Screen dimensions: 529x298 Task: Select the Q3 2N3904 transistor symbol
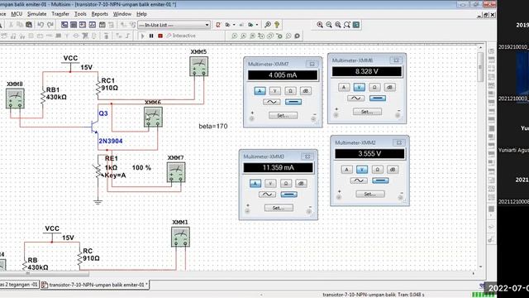tap(94, 127)
